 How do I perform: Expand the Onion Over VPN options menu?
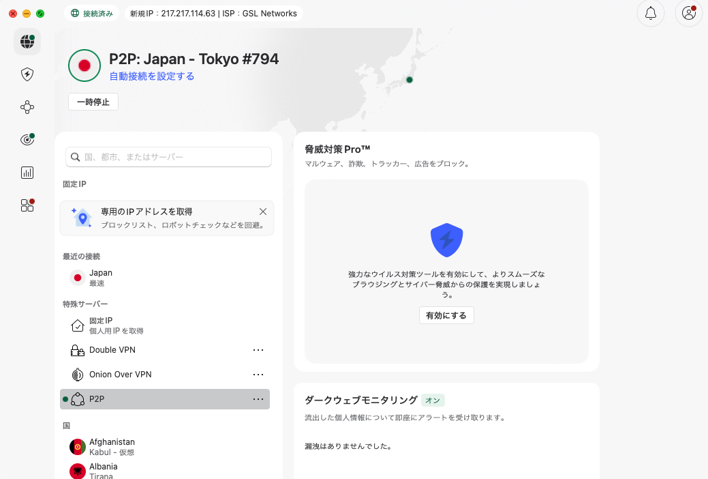coord(258,375)
